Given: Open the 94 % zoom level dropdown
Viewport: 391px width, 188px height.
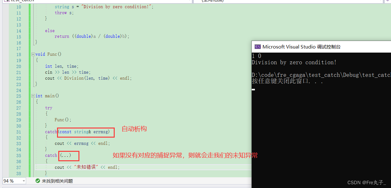Looking at the screenshot, I should (x=24, y=181).
